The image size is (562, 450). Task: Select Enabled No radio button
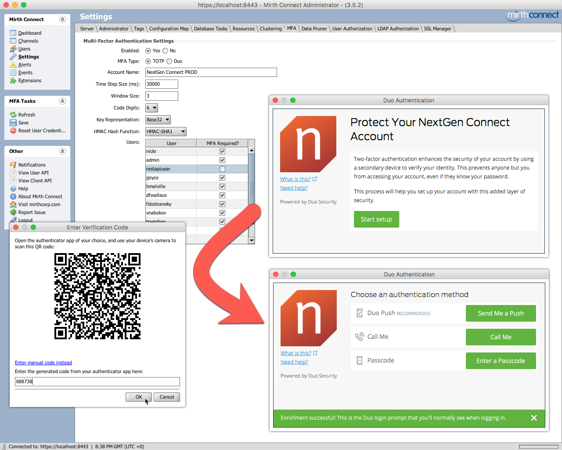[166, 51]
